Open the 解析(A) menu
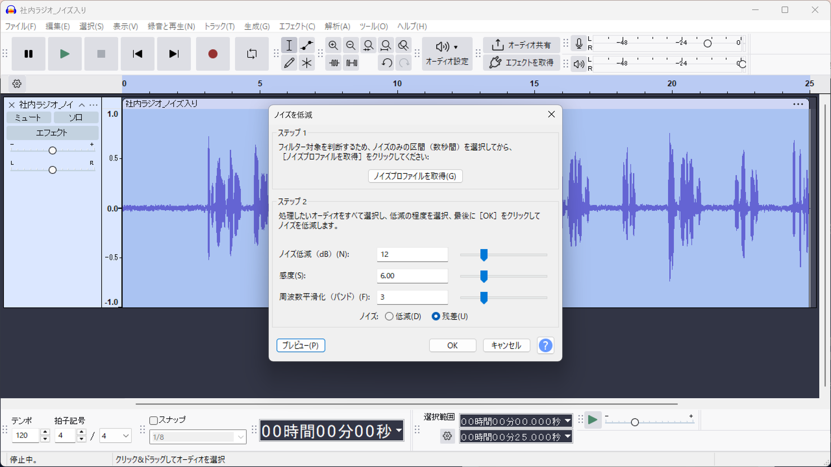Image resolution: width=831 pixels, height=467 pixels. point(338,26)
